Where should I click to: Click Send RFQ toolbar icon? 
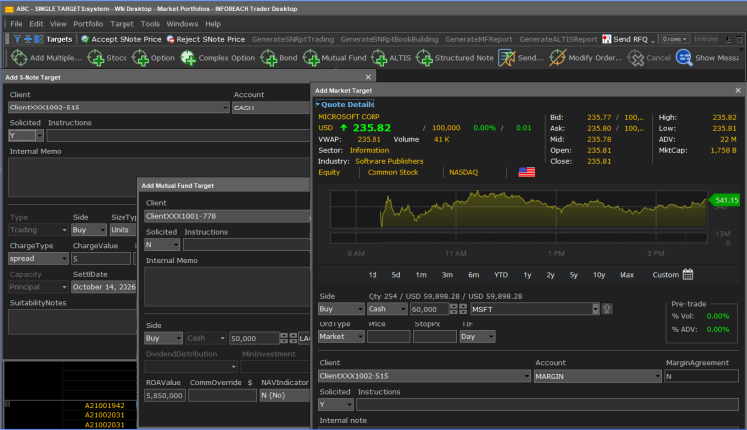(x=606, y=39)
